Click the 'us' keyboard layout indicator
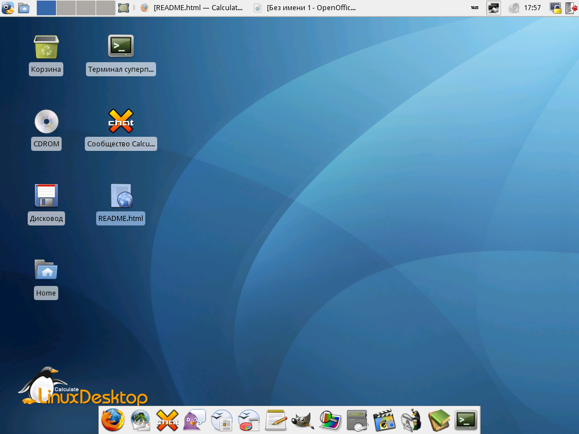Viewport: 579px width, 434px height. tap(475, 8)
